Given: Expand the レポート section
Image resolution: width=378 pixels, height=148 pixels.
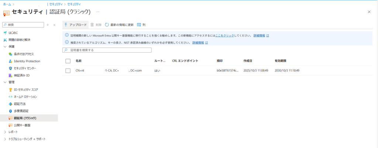Looking at the screenshot, I should (5, 132).
